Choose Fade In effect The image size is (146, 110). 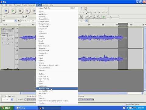pos(57,36)
